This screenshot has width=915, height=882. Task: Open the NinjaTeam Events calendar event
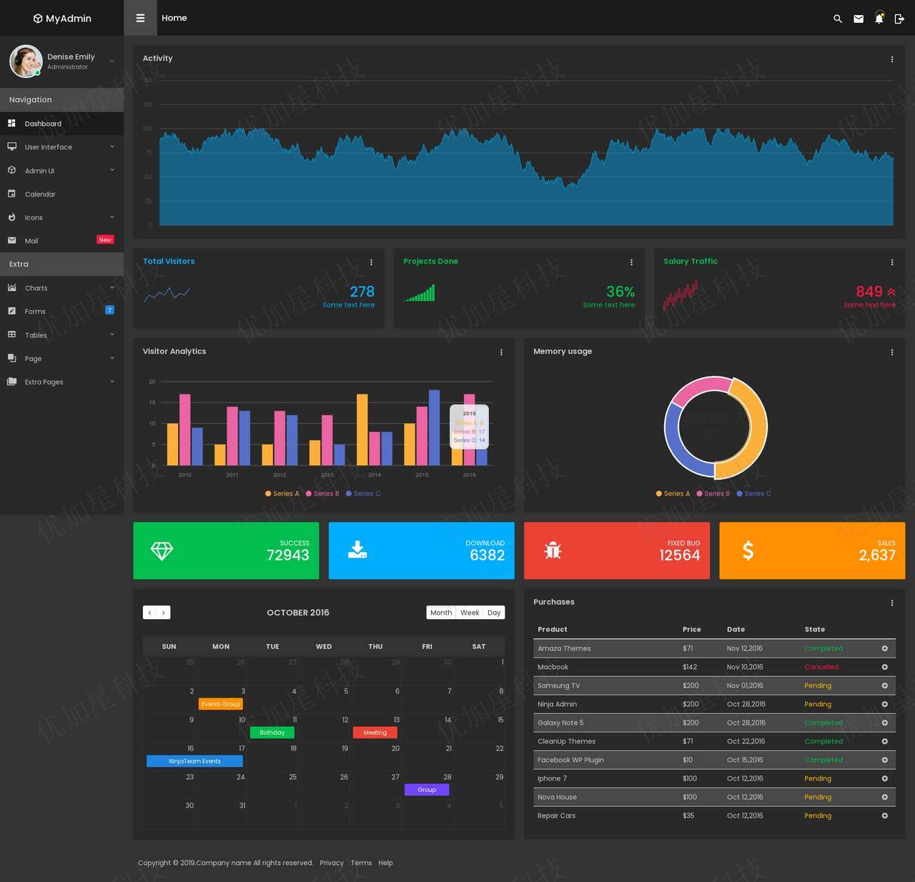(194, 761)
